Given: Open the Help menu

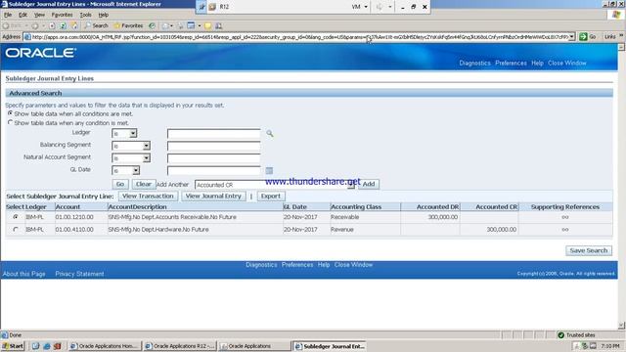Looking at the screenshot, I should tap(104, 15).
